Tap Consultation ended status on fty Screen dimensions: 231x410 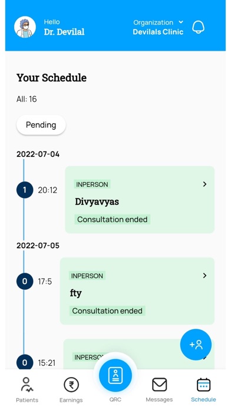[107, 310]
